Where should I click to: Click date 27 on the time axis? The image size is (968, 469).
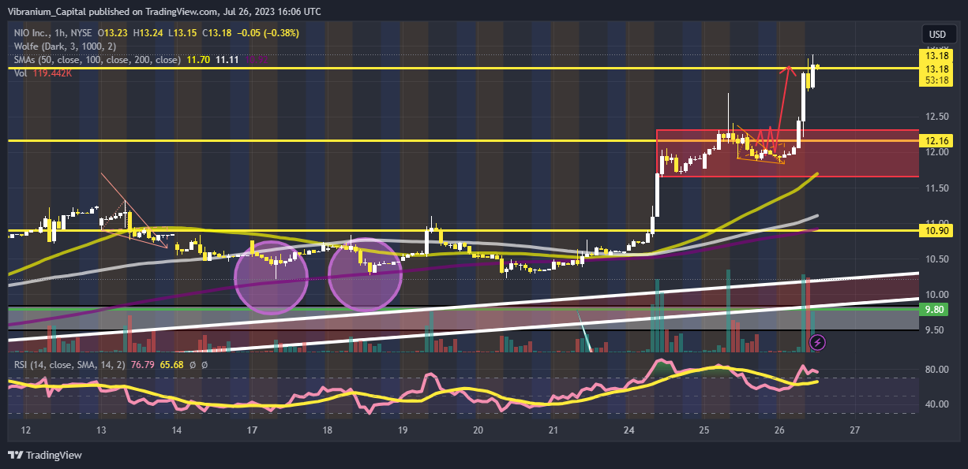[855, 430]
